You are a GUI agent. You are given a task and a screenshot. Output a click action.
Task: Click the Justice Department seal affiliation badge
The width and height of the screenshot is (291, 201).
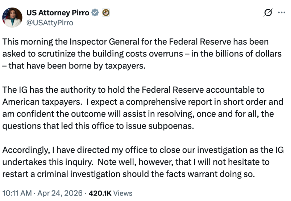pyautogui.click(x=105, y=13)
